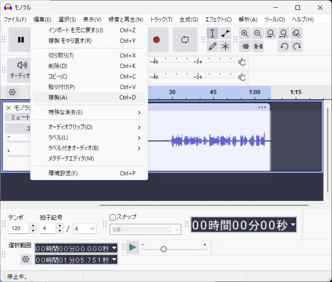Increase tempo with up stepper arrow

click(33, 226)
